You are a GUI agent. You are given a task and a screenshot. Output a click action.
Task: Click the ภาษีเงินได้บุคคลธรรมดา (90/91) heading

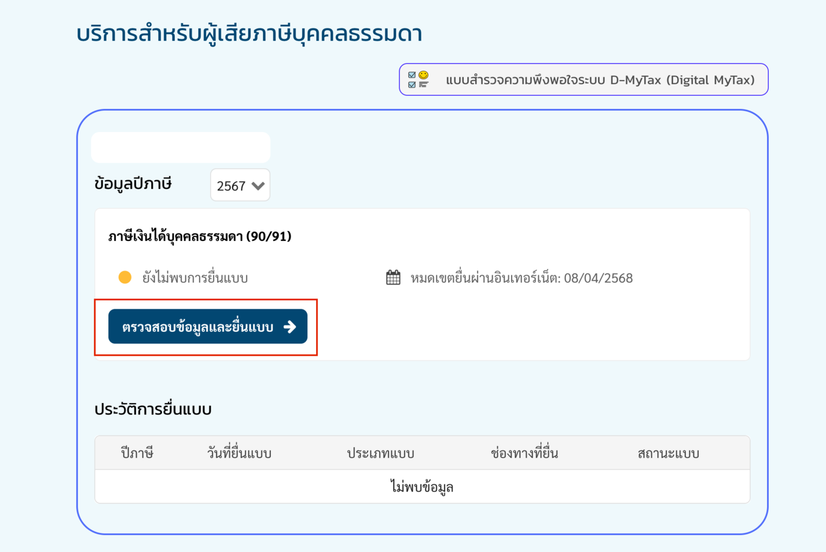(200, 236)
